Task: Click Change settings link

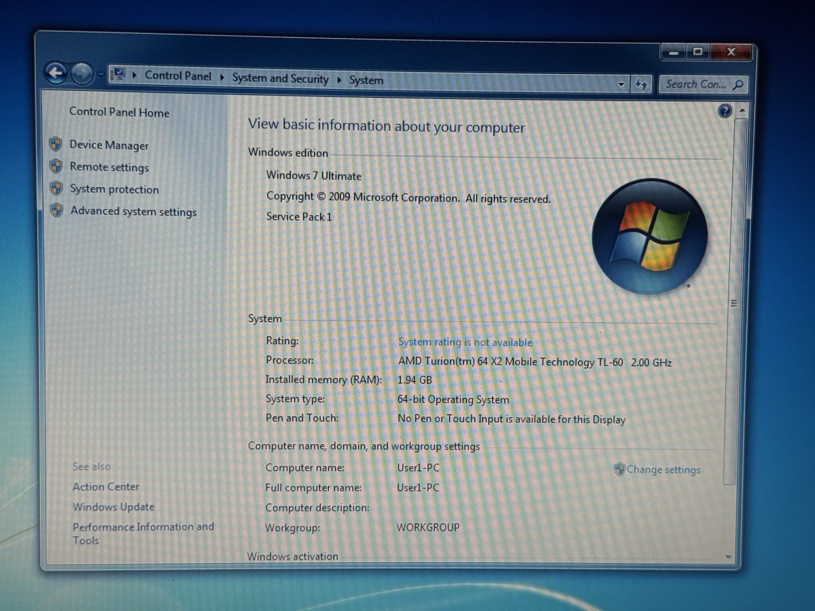Action: (663, 469)
